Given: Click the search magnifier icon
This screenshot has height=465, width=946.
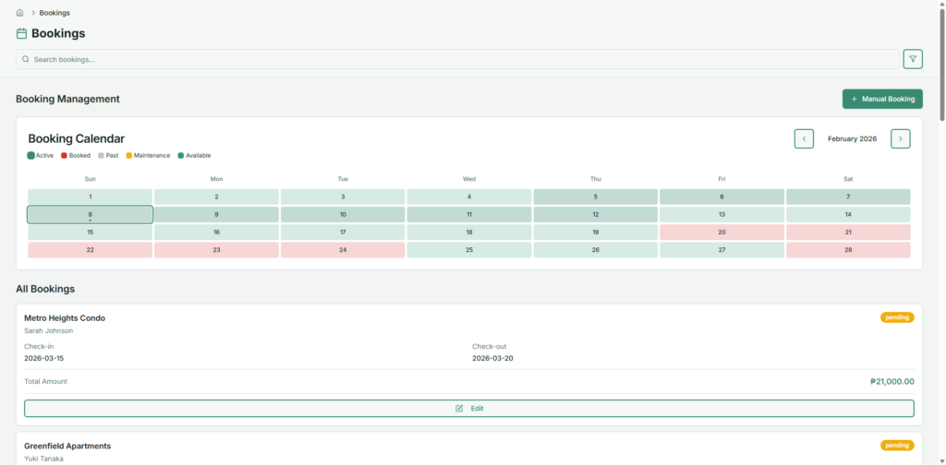Looking at the screenshot, I should [26, 59].
